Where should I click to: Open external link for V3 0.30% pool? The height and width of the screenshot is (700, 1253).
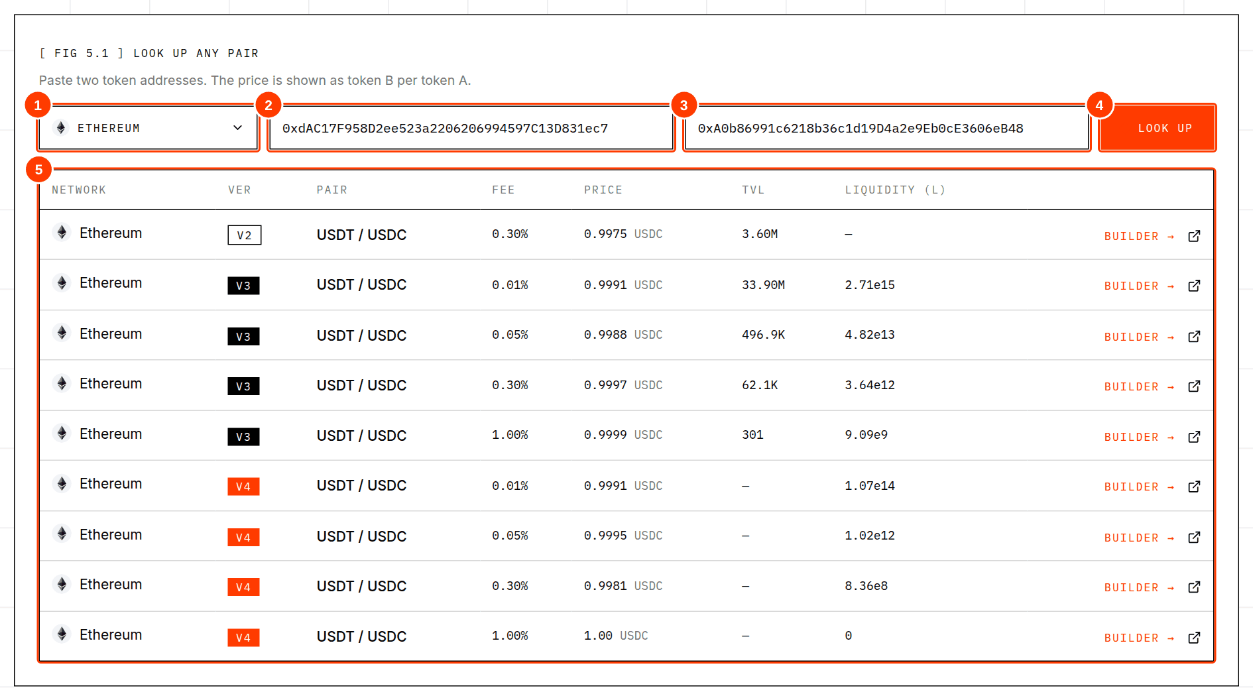(x=1194, y=386)
